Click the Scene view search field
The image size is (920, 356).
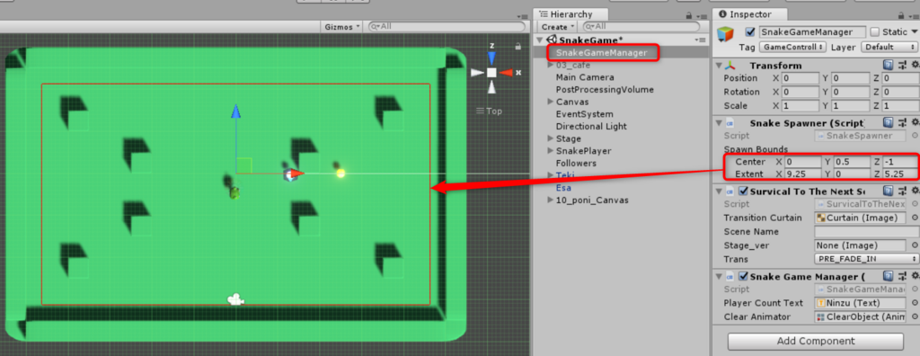point(447,27)
